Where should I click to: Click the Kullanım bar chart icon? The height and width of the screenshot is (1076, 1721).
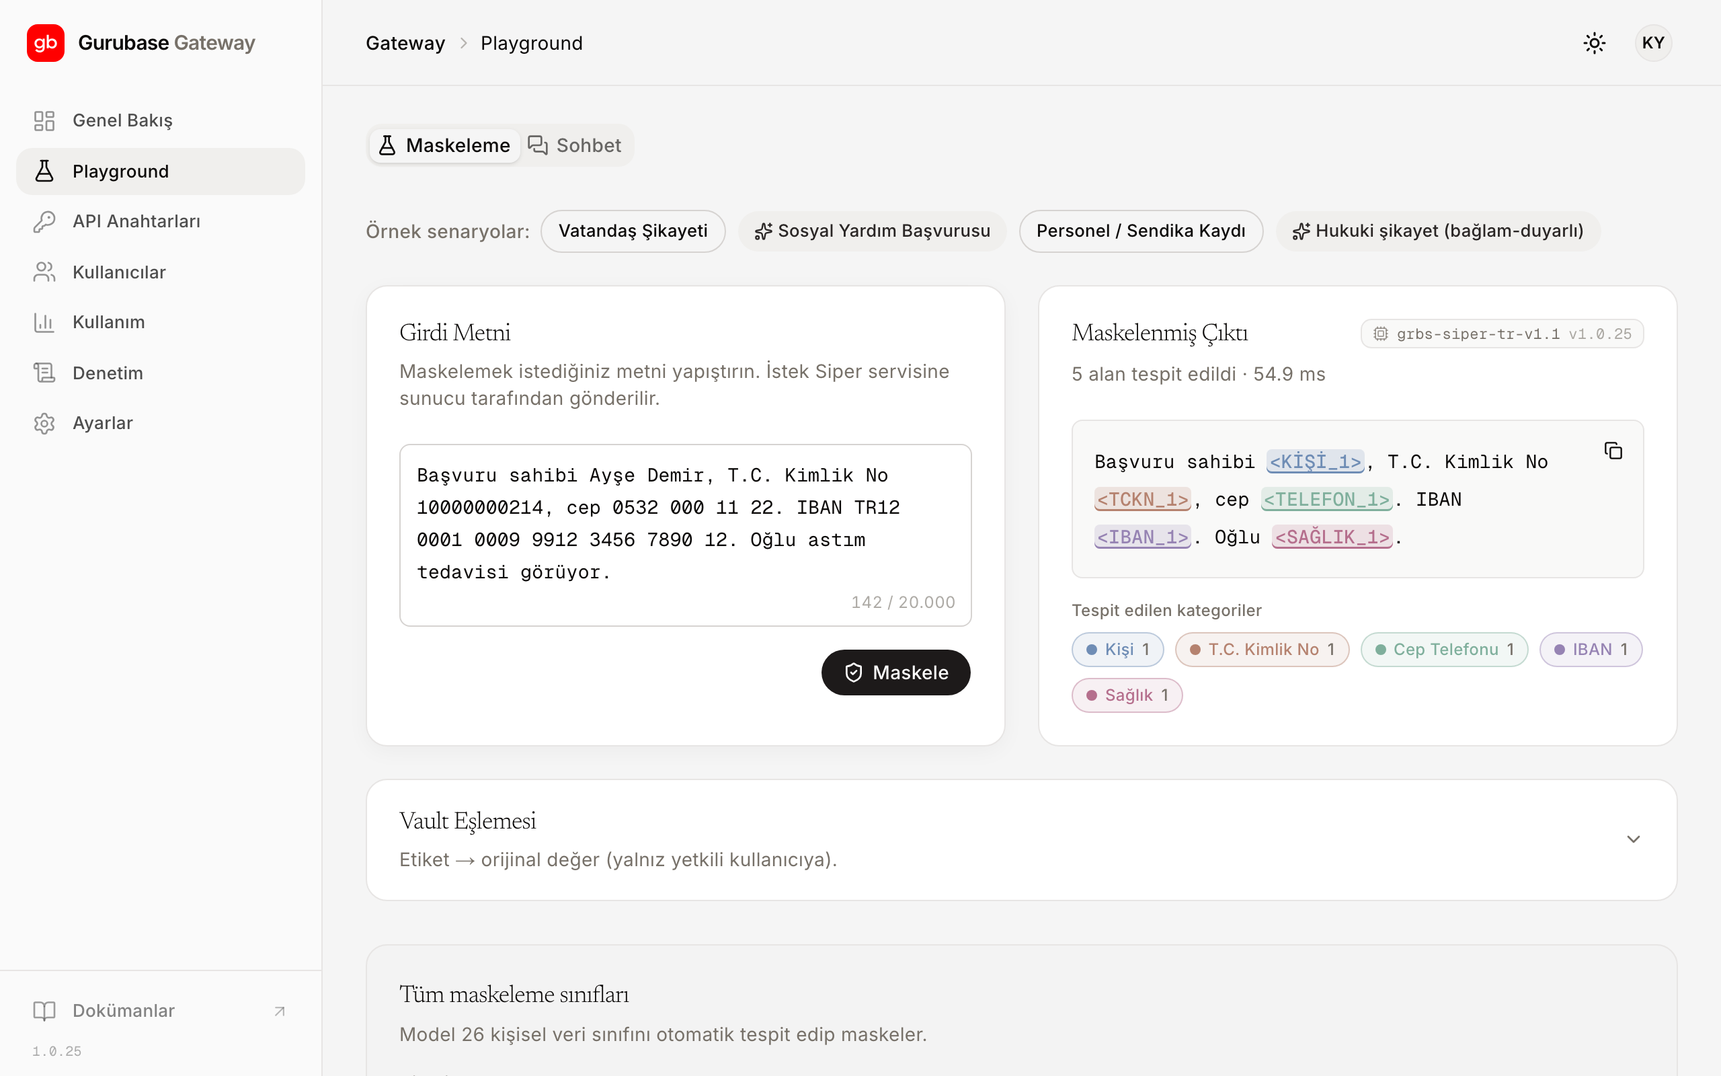[x=44, y=322]
